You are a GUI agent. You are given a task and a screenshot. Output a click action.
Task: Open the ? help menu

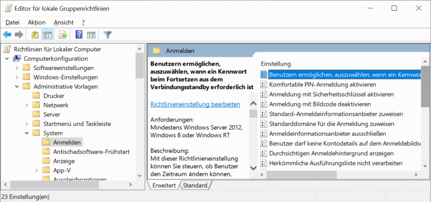coord(83,23)
